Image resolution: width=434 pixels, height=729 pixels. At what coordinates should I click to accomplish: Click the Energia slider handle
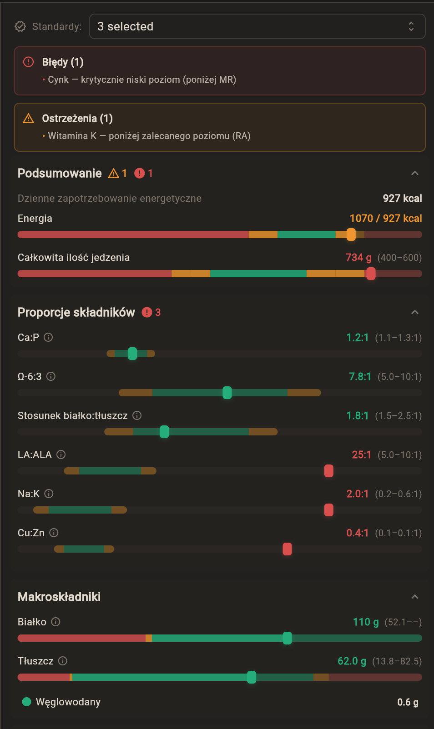click(x=351, y=234)
